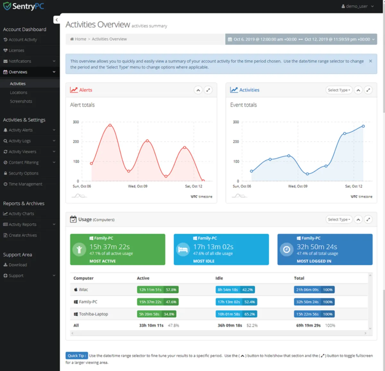The width and height of the screenshot is (385, 371).
Task: Click the horizontal scrollbar under usage table
Action: [219, 333]
